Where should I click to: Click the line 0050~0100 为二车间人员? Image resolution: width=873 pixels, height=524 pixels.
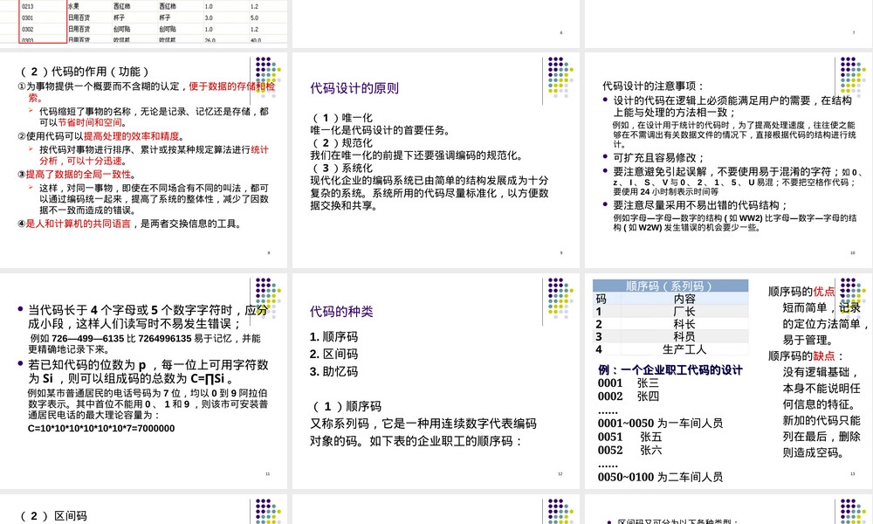point(660,477)
